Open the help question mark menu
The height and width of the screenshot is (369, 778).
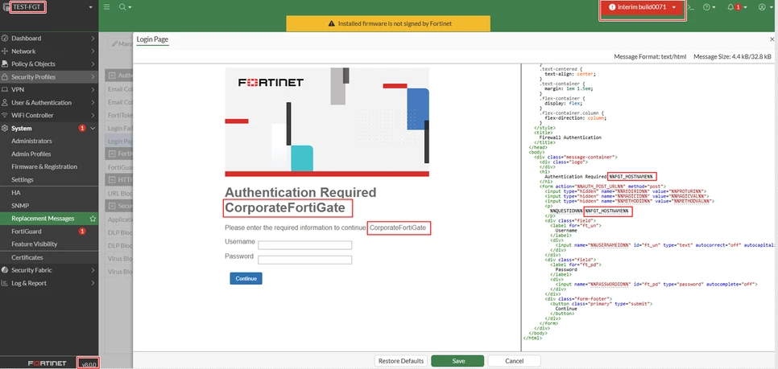pyautogui.click(x=710, y=7)
